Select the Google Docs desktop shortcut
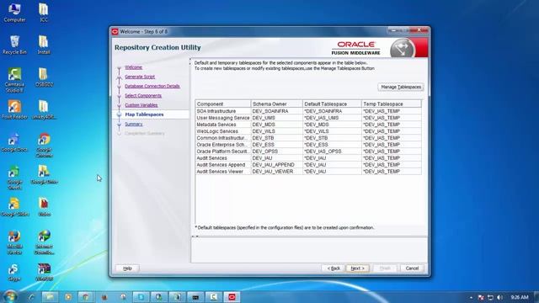This screenshot has height=303, width=539. (14, 142)
